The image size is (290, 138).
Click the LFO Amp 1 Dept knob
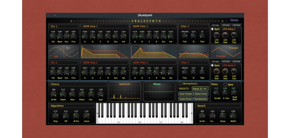(225, 35)
